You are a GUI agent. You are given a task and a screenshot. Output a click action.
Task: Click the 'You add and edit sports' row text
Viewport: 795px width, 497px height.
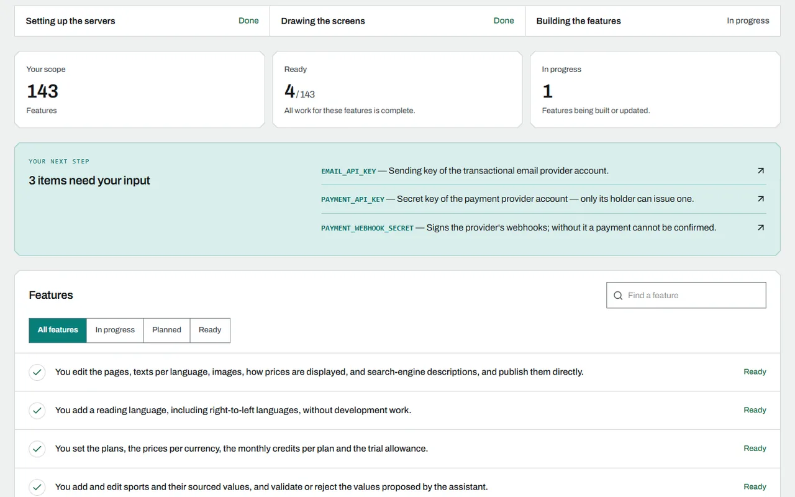click(271, 487)
